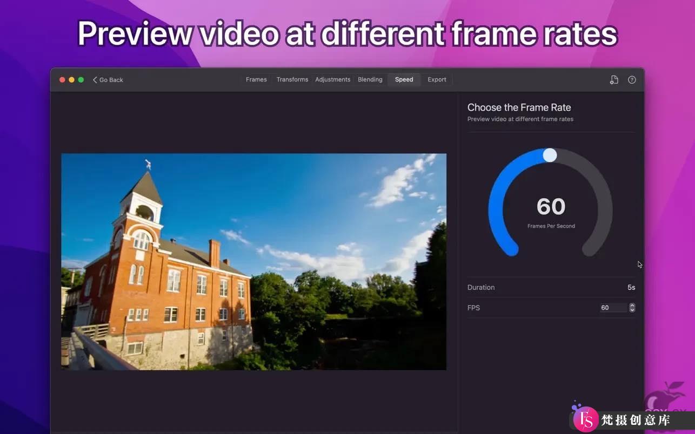Open the Frames tab
Viewport: 695px width, 434px height.
(x=256, y=79)
